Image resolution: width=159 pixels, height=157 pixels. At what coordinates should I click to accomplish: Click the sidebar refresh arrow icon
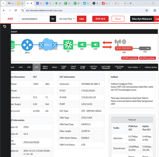point(4,26)
